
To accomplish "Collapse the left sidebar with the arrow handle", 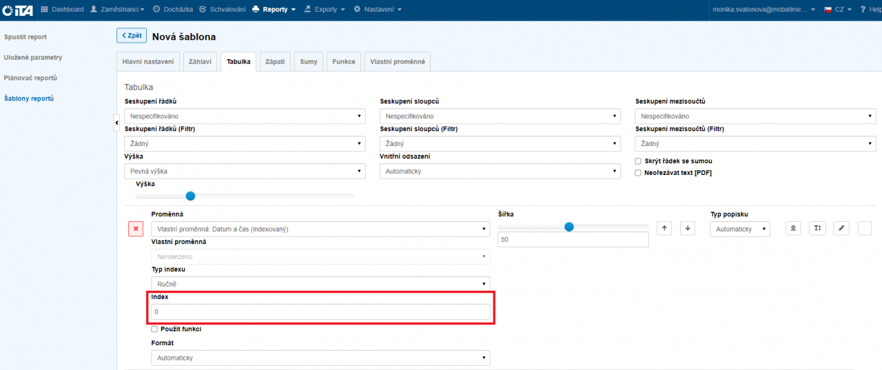I will click(x=116, y=122).
